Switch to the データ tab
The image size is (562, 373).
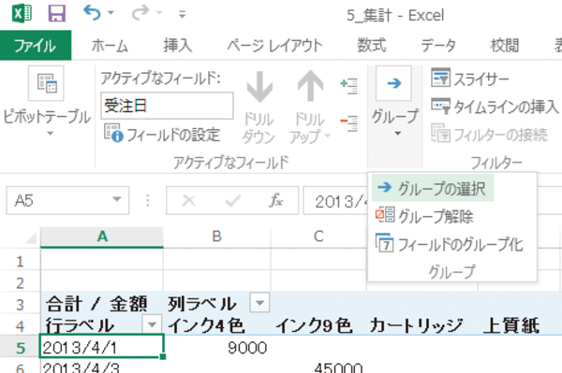click(438, 46)
